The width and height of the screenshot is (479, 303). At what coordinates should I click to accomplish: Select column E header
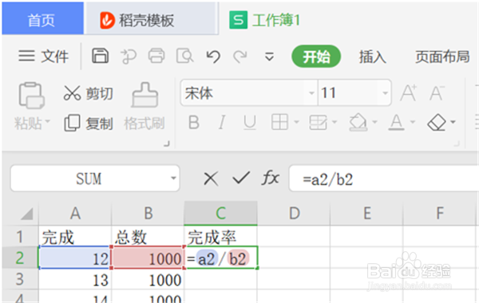point(366,213)
